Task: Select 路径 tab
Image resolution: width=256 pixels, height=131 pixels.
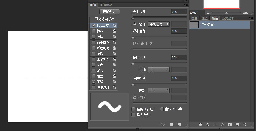Action: coord(215,18)
